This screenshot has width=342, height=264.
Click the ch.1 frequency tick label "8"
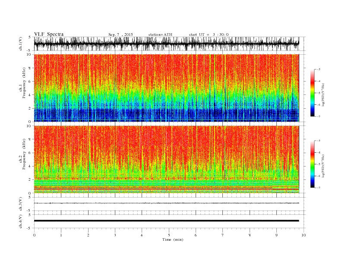click(x=30, y=68)
